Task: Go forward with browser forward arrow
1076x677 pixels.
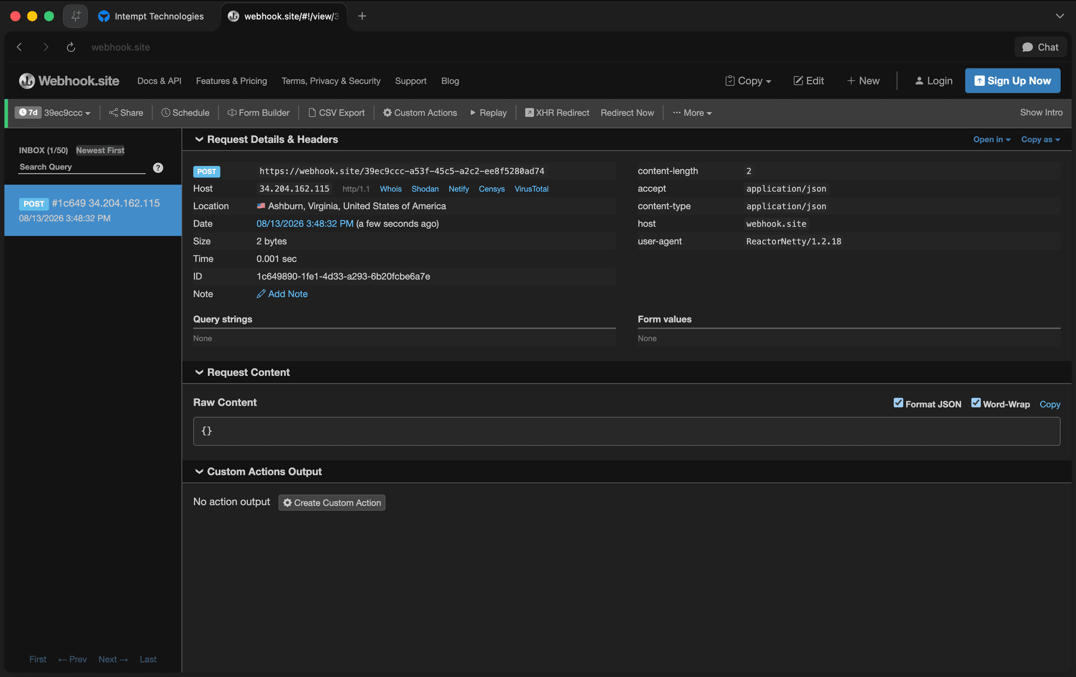Action: click(46, 47)
